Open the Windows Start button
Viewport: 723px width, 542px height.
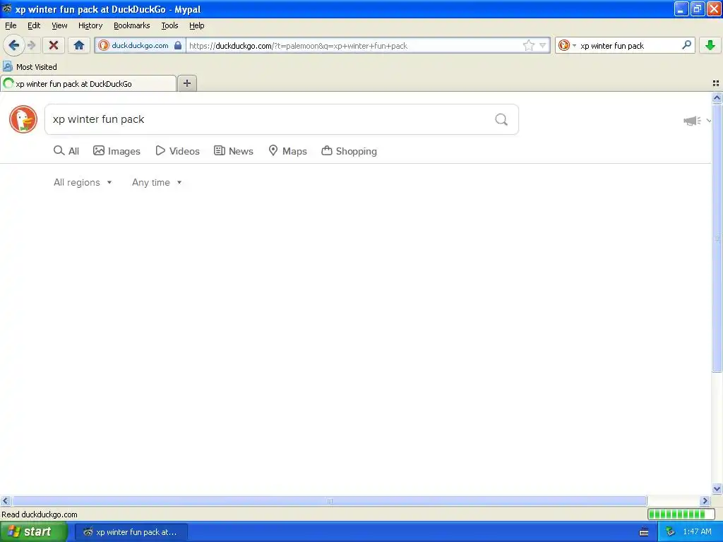[33, 531]
